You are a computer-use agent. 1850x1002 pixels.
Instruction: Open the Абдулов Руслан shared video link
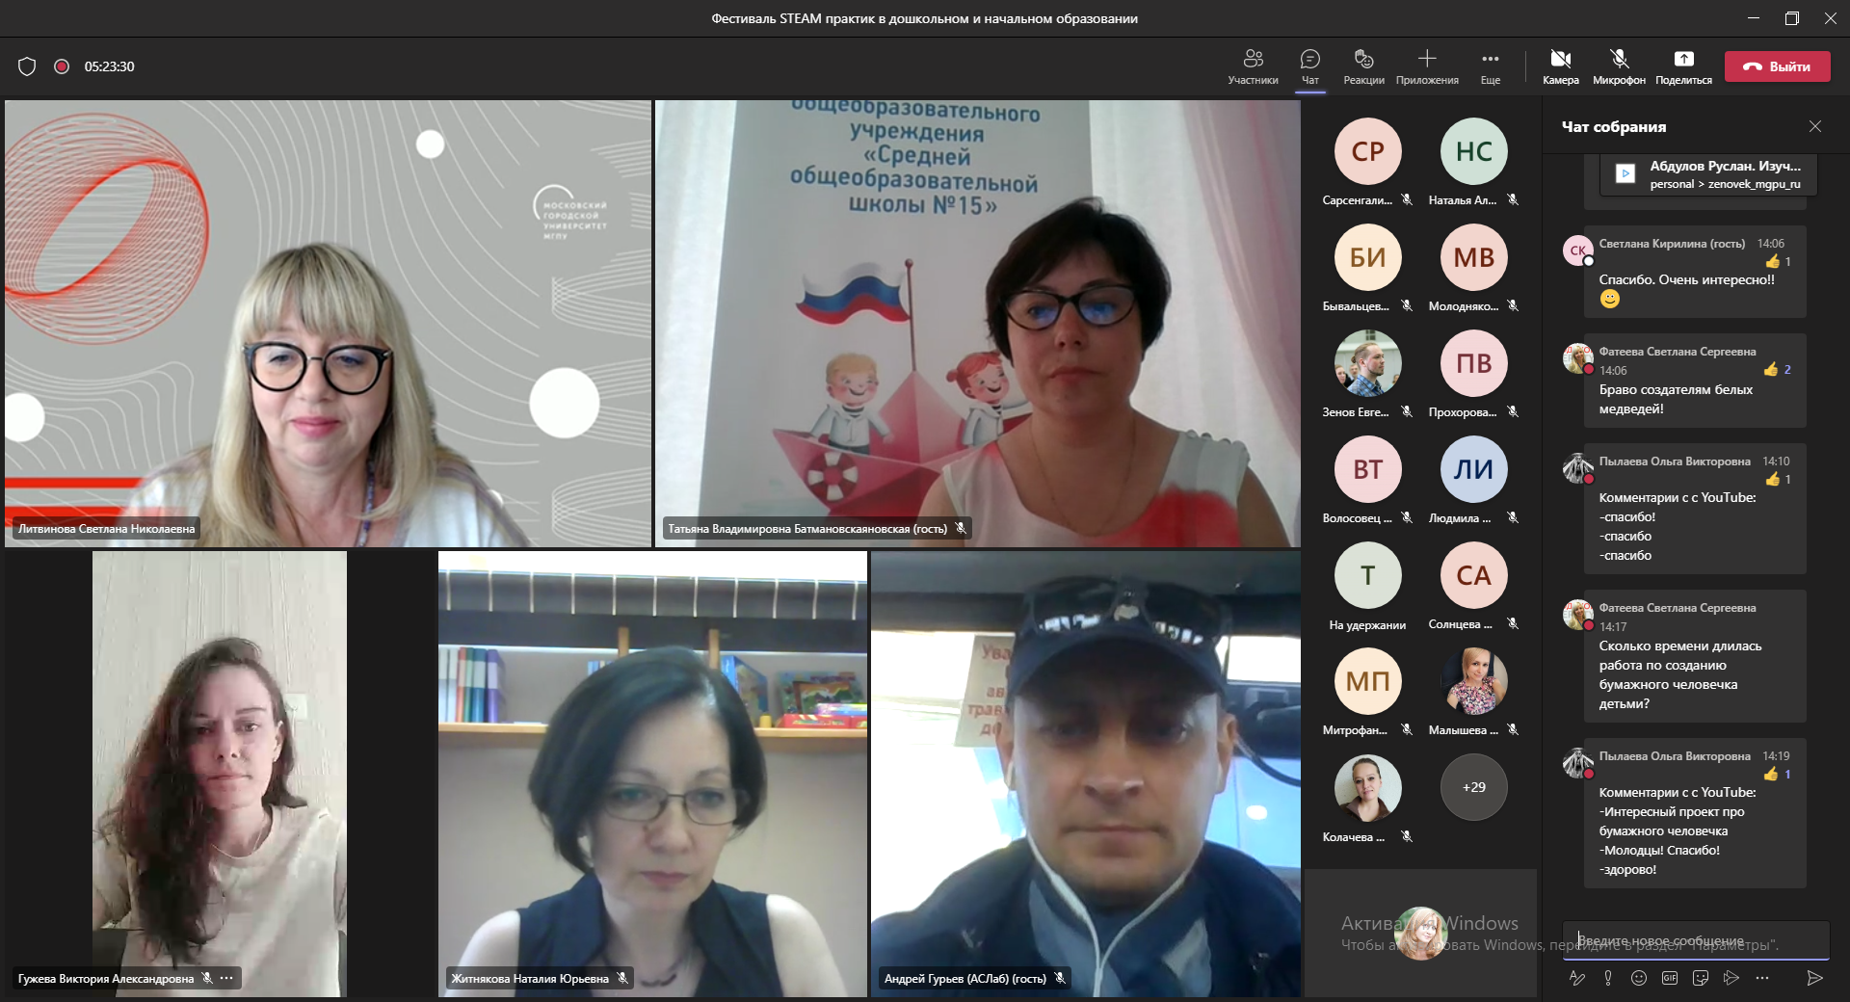click(x=1707, y=174)
